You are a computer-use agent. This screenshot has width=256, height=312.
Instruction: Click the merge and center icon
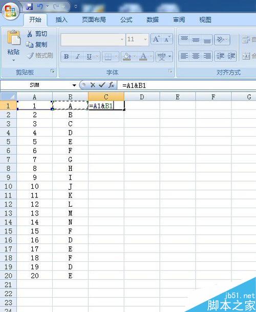246,56
